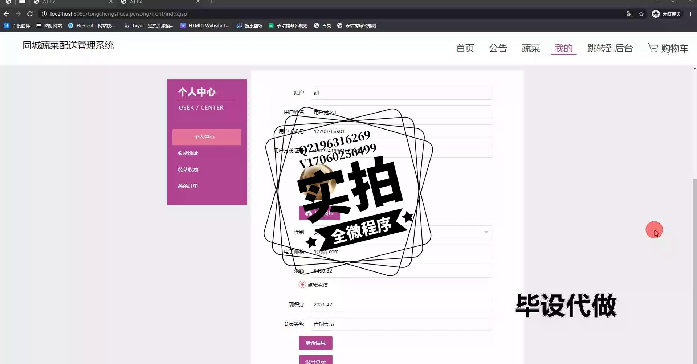697x364 pixels.
Task: Click the browser address bar URL
Action: 118,14
